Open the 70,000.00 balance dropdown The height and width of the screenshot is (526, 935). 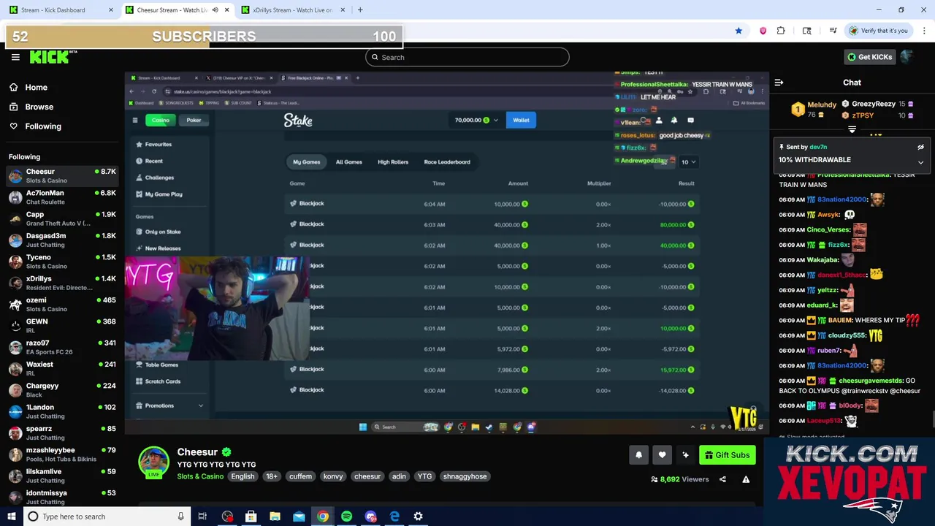[476, 120]
